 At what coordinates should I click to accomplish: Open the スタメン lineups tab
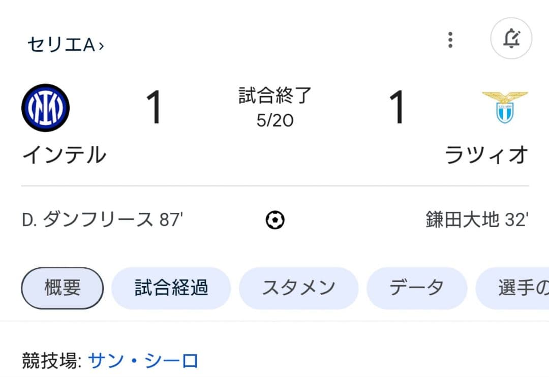click(298, 288)
